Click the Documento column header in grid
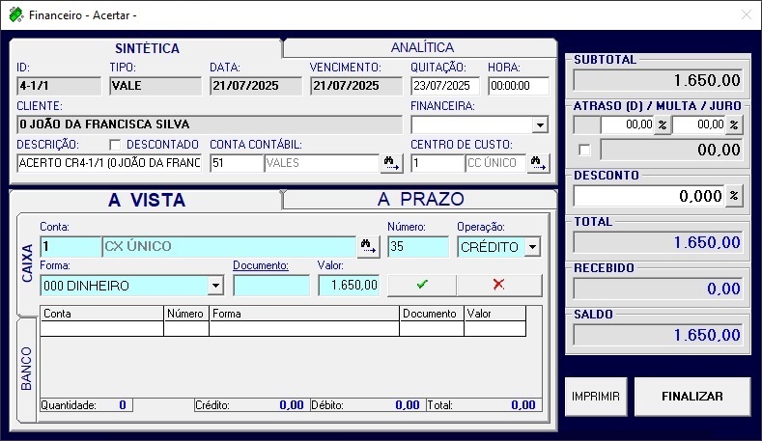 point(432,314)
